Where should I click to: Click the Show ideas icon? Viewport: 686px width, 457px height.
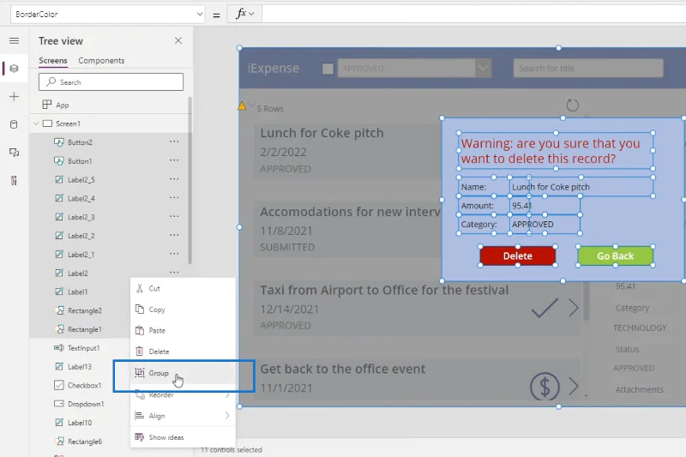point(140,437)
